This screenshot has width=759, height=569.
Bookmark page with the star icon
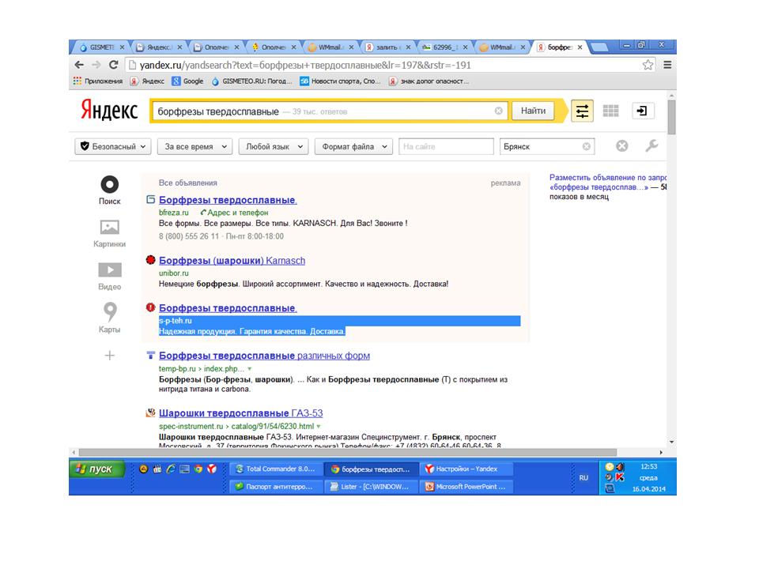point(648,65)
